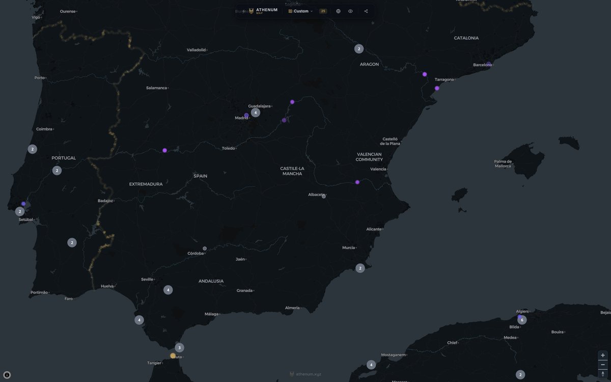
Task: Click the Palma de Mallorca label
Action: 503,163
